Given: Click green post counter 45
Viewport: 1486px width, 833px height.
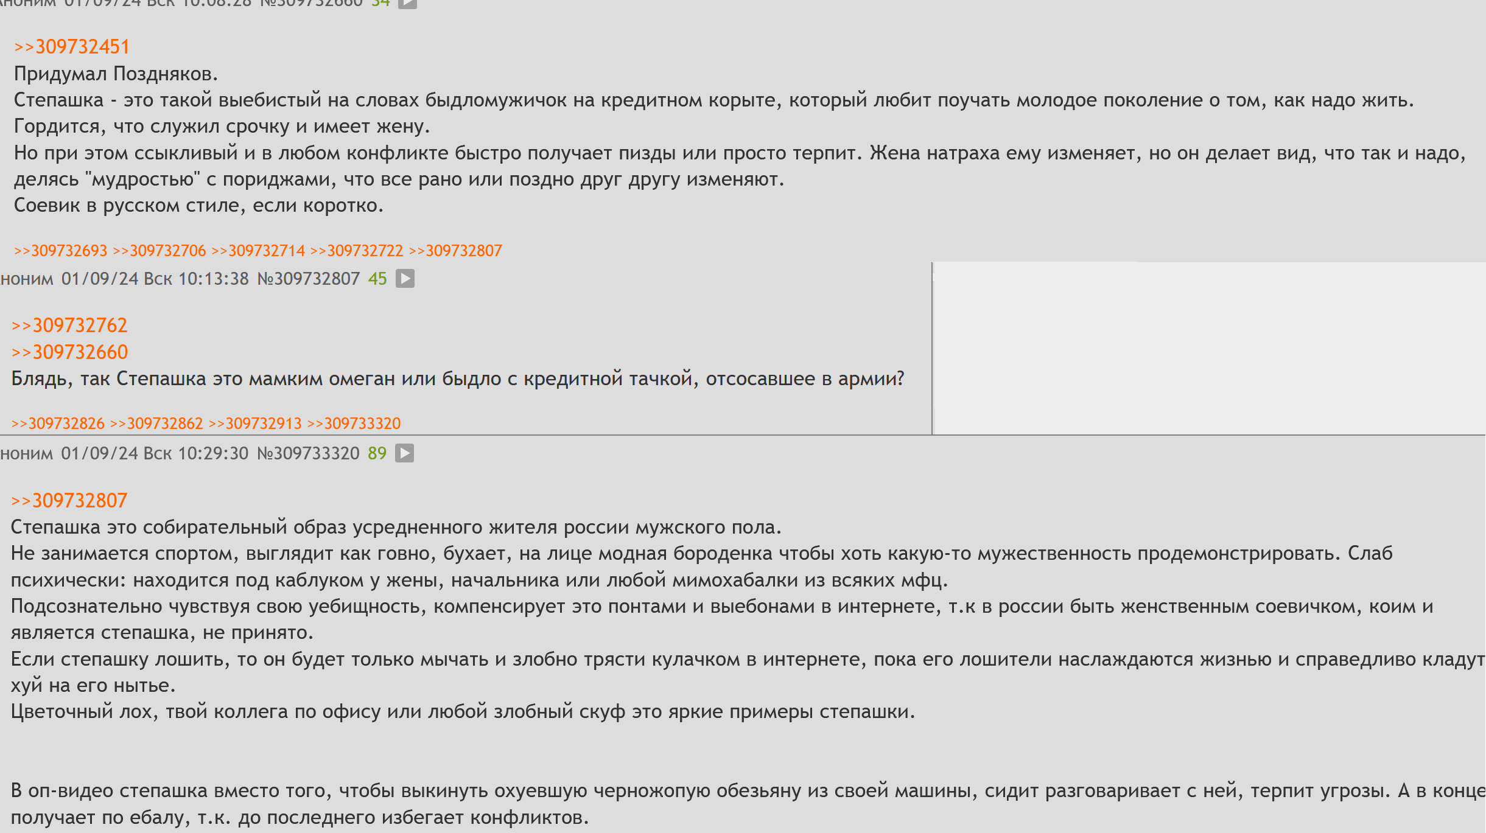Looking at the screenshot, I should point(377,279).
